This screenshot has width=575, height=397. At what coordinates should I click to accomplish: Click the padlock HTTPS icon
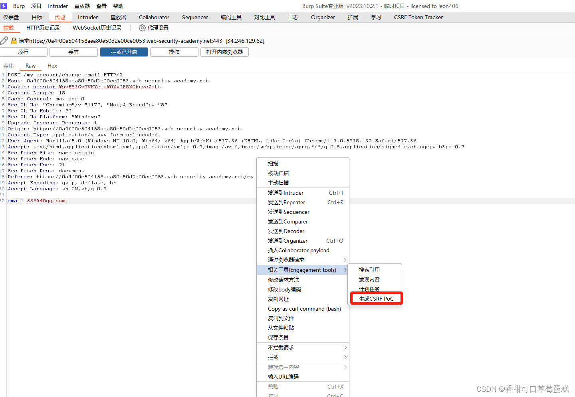pyautogui.click(x=14, y=41)
